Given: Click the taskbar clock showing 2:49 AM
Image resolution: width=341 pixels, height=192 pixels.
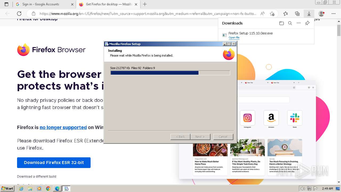Looking at the screenshot, I should [x=327, y=189].
